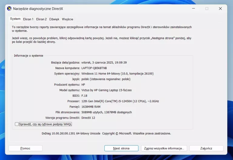
Task: Select the computer name LAPTOP-QB5K8TNB
Action: [94, 68]
